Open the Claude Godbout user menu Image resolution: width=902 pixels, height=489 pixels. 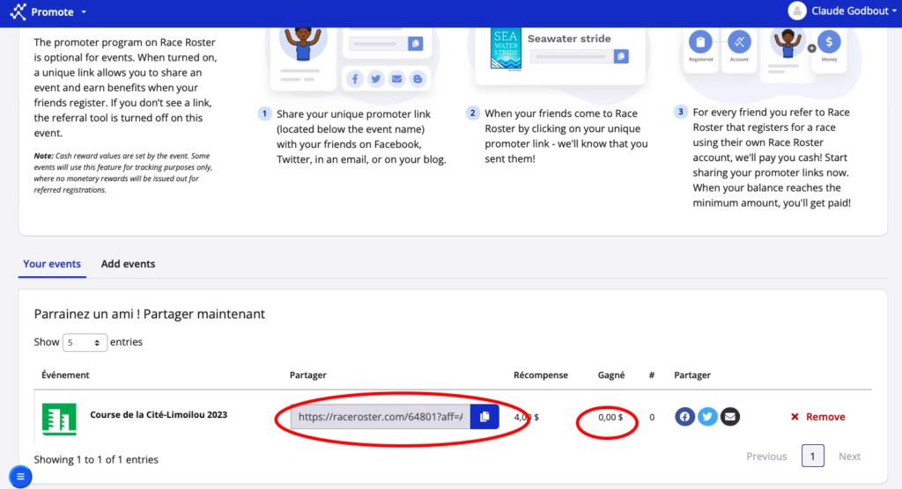[843, 11]
